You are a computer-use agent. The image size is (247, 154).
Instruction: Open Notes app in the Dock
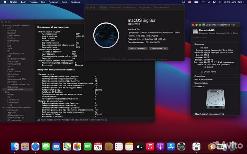(x=129, y=146)
